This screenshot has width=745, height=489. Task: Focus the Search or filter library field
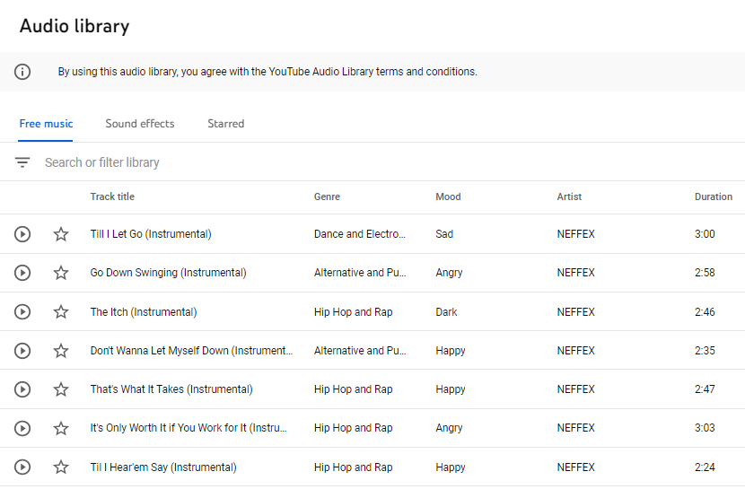point(372,162)
